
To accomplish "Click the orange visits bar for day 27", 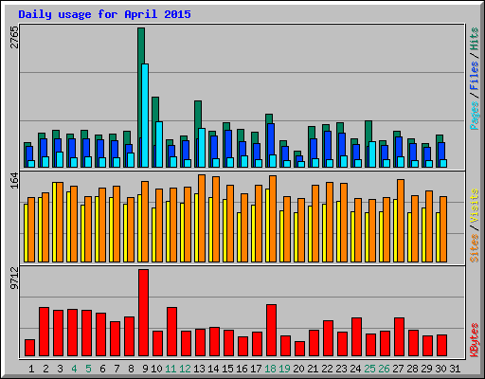I will (401, 221).
